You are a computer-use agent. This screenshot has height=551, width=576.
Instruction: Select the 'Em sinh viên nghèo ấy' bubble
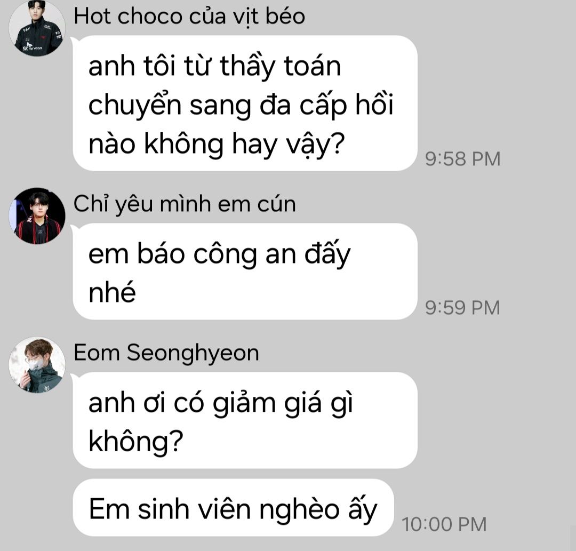click(233, 508)
